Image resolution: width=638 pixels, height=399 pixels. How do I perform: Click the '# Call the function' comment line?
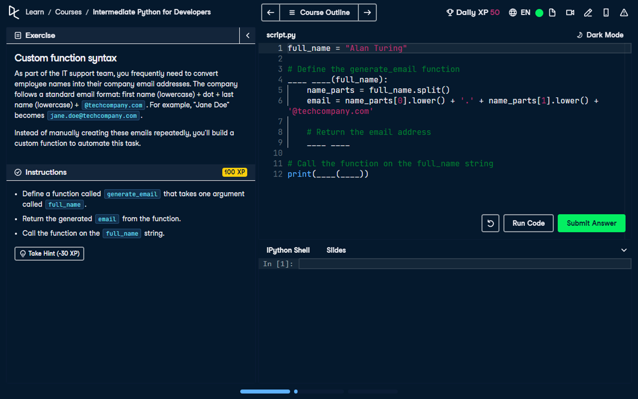(390, 164)
